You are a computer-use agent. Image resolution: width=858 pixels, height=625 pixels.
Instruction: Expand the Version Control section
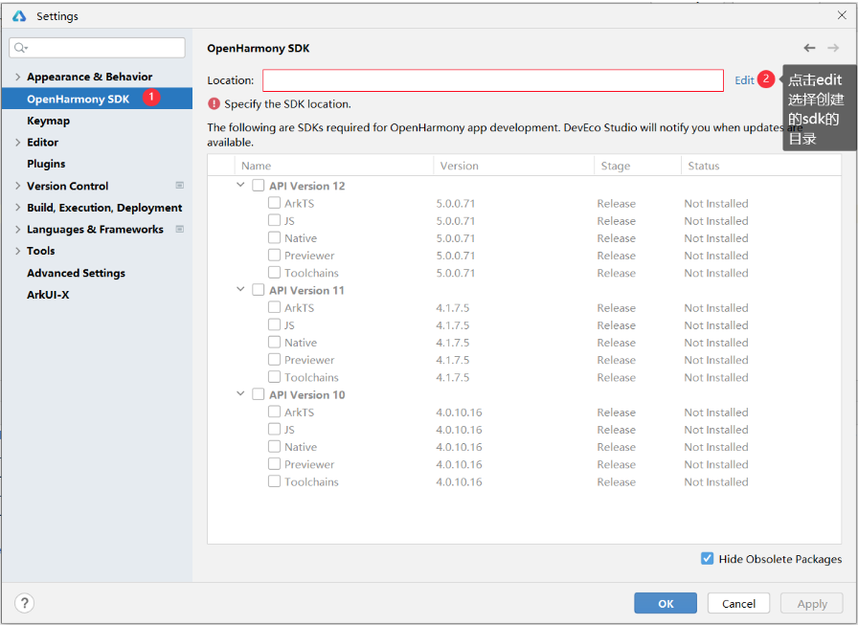click(x=17, y=186)
